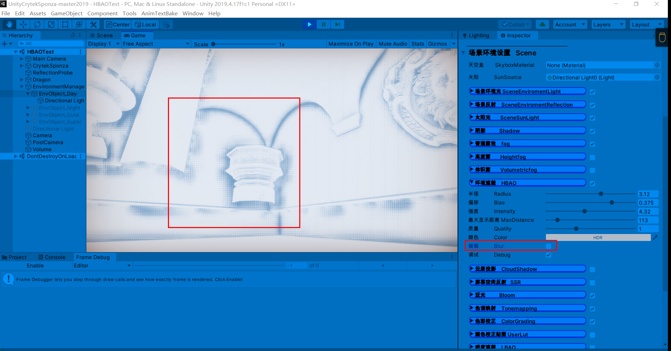Go to next frame debug event
Screen dimensions: 671x351
click(x=432, y=265)
